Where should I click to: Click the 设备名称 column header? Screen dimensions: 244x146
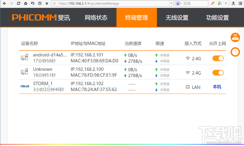coord(30,43)
